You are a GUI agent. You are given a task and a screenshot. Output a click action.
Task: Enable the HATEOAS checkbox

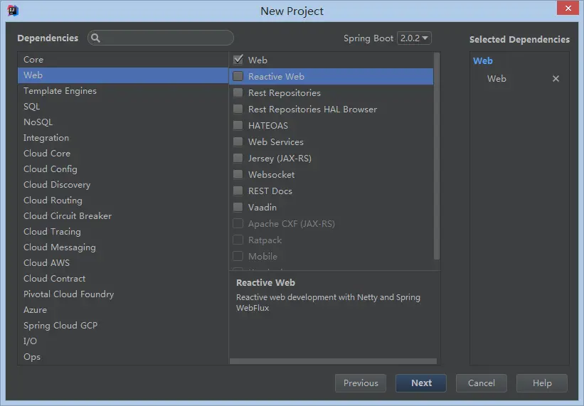coord(238,125)
